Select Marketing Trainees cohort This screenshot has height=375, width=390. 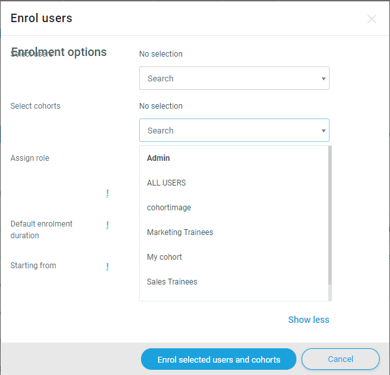click(180, 232)
